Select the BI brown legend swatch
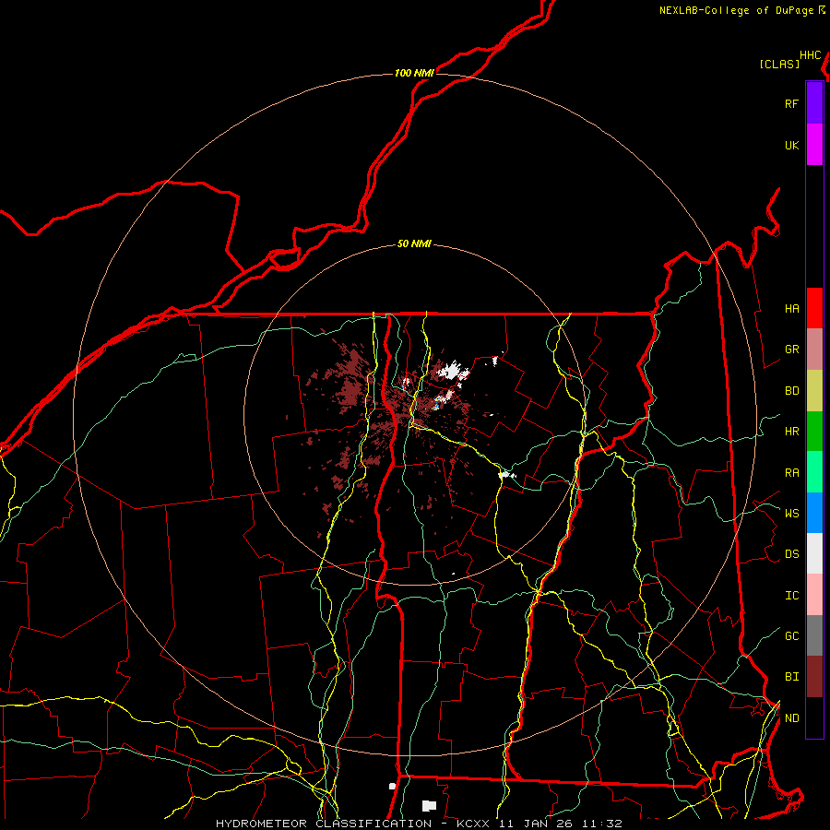 [814, 677]
